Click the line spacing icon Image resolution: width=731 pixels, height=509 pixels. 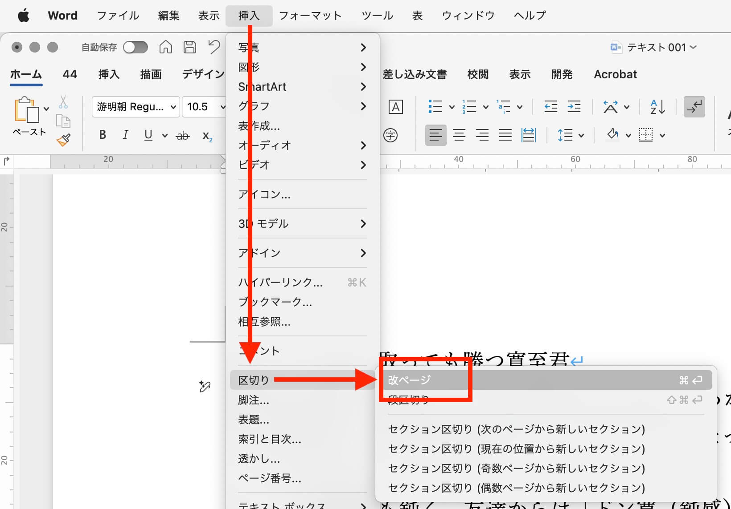[565, 135]
